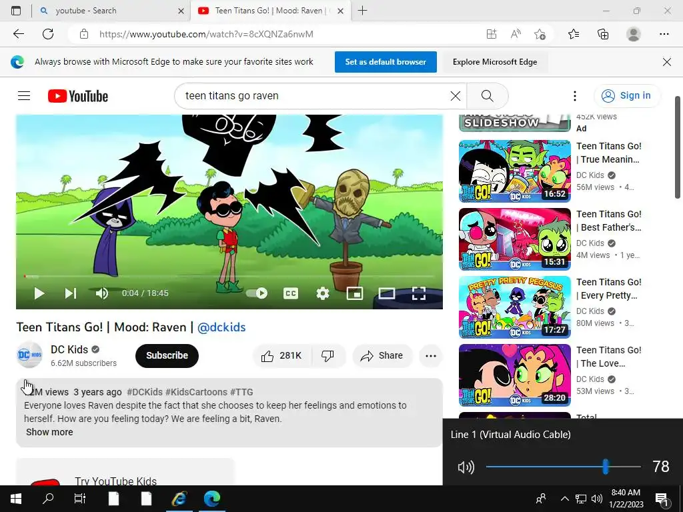Open Every Pretty Pretty Pegasus video title
Screen dimensions: 683x512
tap(609, 289)
